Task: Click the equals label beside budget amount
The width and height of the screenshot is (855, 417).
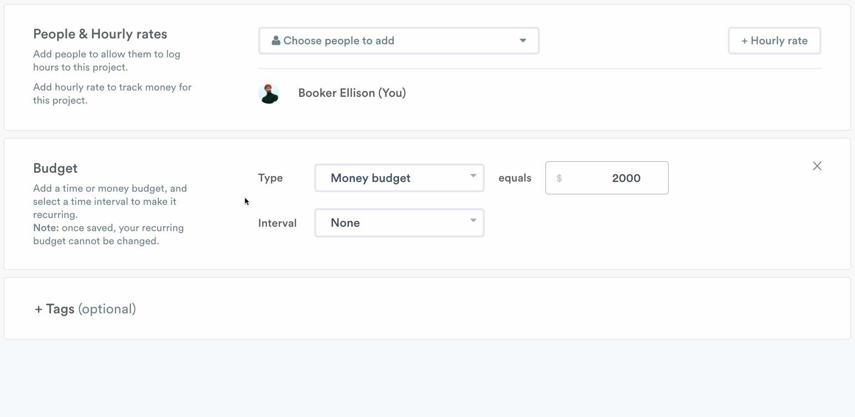Action: pyautogui.click(x=514, y=178)
